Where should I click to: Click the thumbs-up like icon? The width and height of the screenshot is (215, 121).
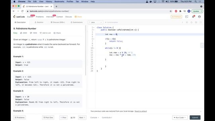21,33
